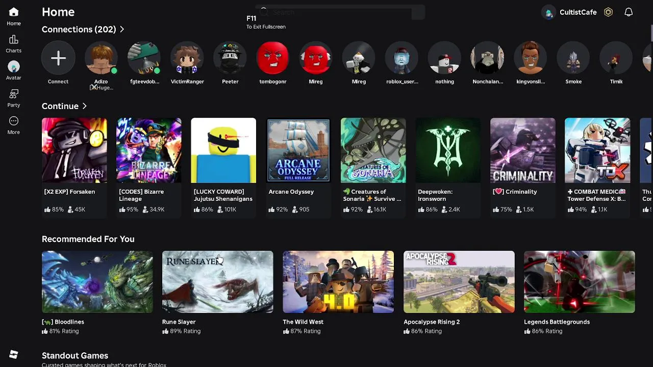
Task: Open Adizo's connection avatar
Action: click(101, 58)
